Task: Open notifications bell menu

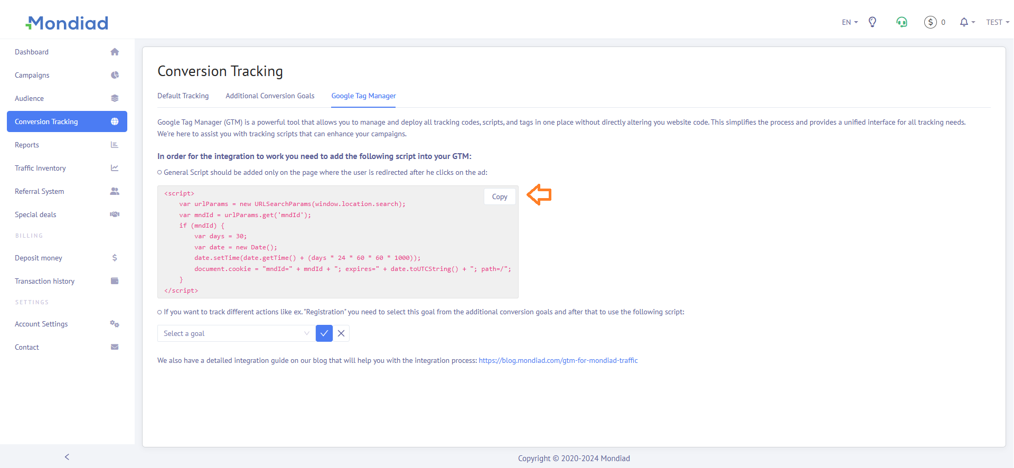Action: point(966,22)
